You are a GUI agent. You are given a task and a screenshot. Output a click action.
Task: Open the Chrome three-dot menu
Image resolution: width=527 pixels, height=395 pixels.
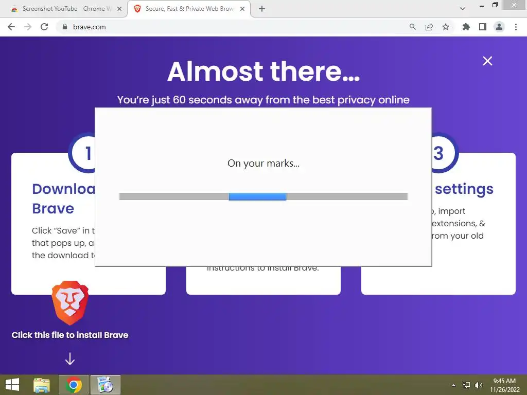(x=516, y=27)
